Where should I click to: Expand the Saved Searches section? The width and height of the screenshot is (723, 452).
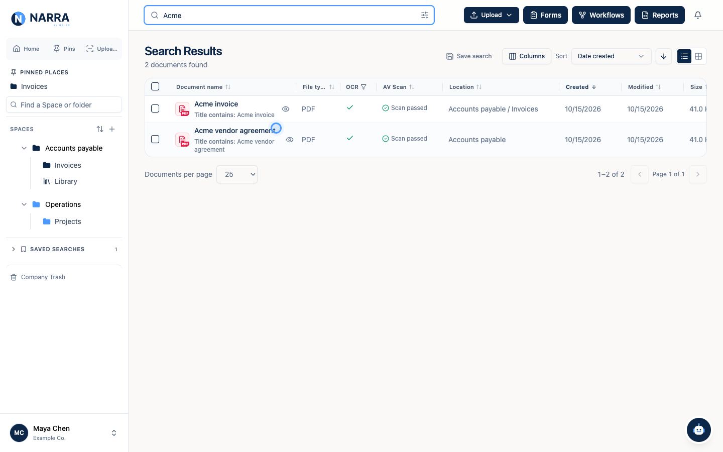[14, 249]
